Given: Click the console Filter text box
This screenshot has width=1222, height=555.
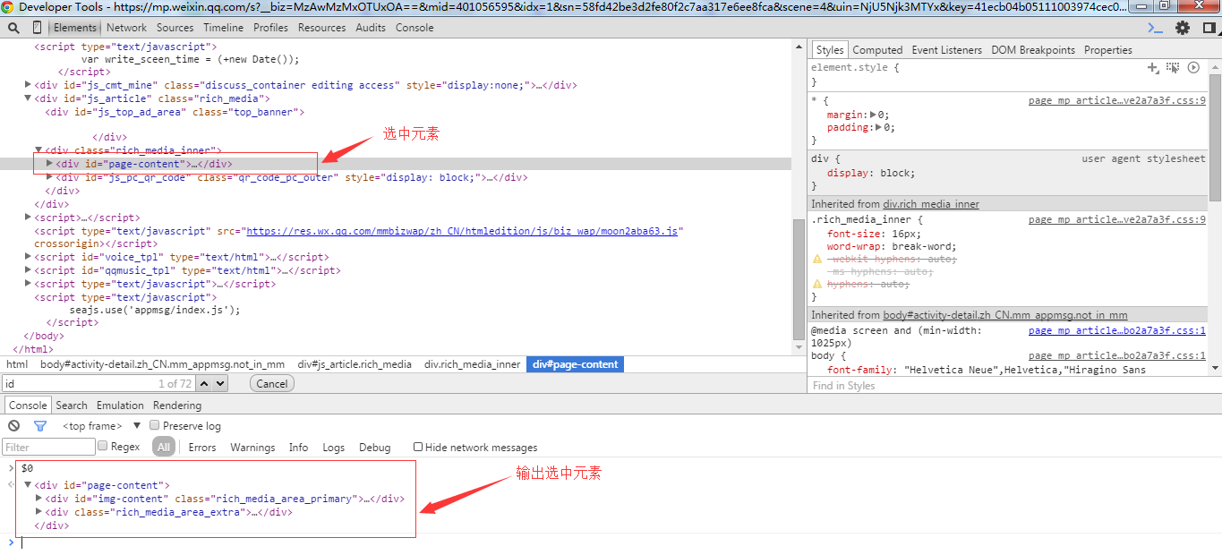Looking at the screenshot, I should [x=49, y=447].
